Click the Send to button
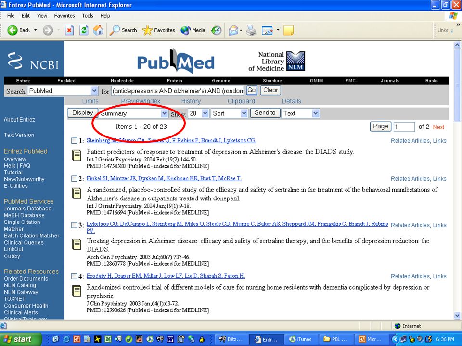The image size is (462, 346). pyautogui.click(x=265, y=113)
